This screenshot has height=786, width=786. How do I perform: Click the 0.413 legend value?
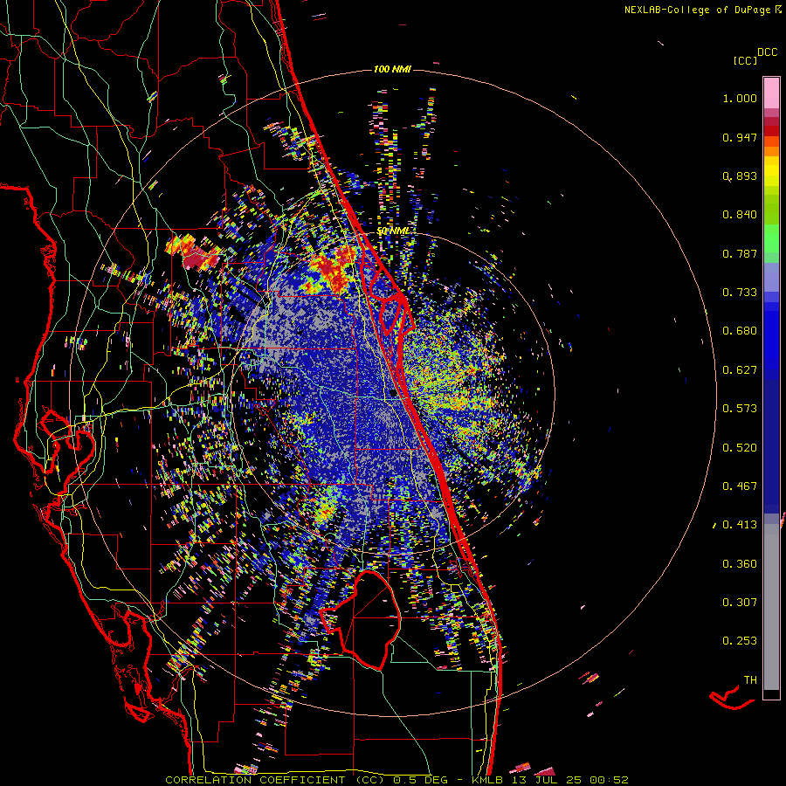[x=740, y=525]
